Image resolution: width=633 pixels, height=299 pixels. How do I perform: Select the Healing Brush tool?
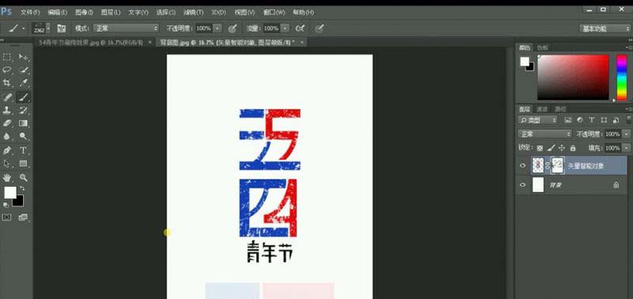coord(7,97)
